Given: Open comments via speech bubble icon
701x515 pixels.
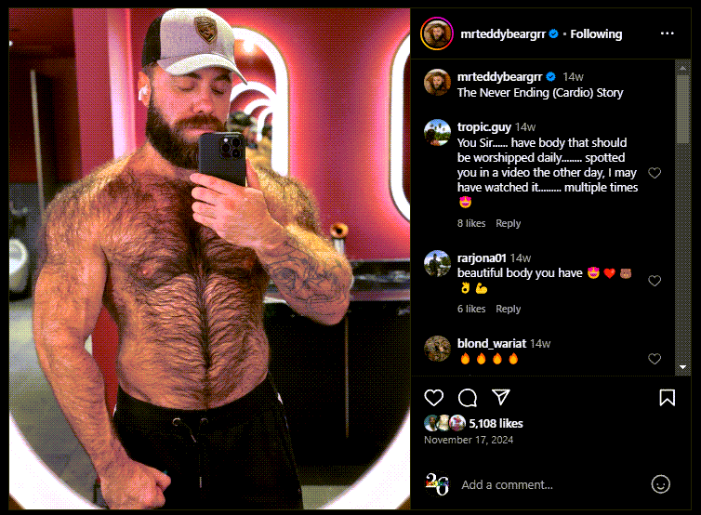Looking at the screenshot, I should point(468,398).
